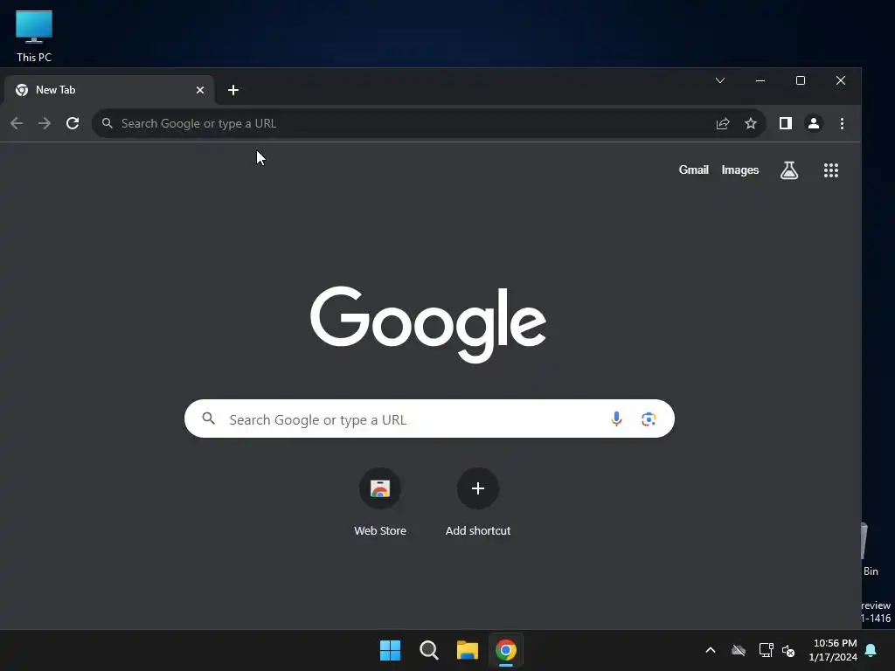Minimize the Chrome window
This screenshot has width=895, height=671.
pyautogui.click(x=760, y=80)
